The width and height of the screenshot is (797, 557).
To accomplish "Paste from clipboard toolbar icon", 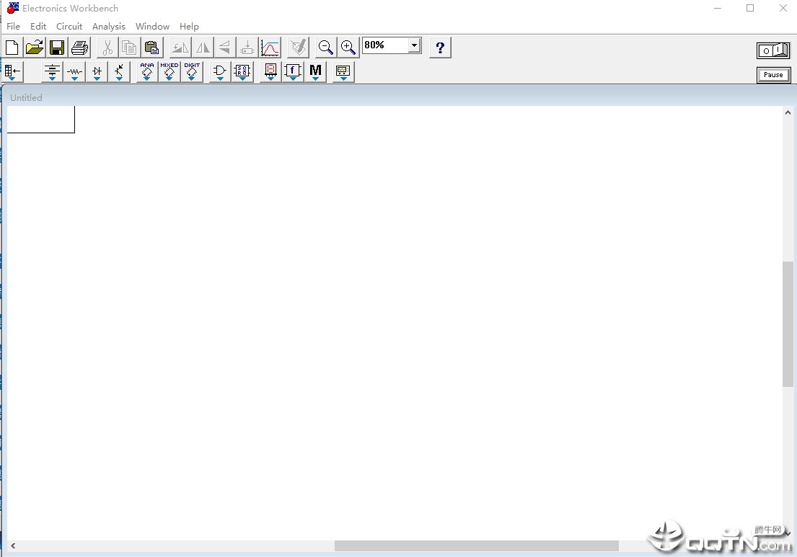I will [x=152, y=48].
